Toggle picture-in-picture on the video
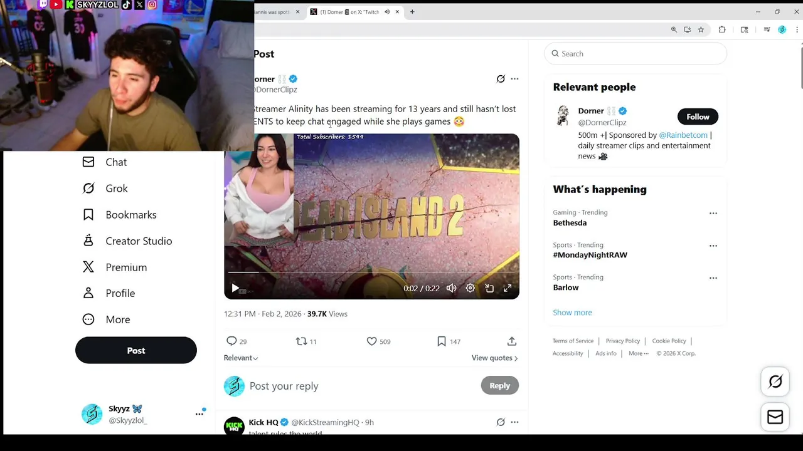Viewport: 803px width, 451px height. 489,288
